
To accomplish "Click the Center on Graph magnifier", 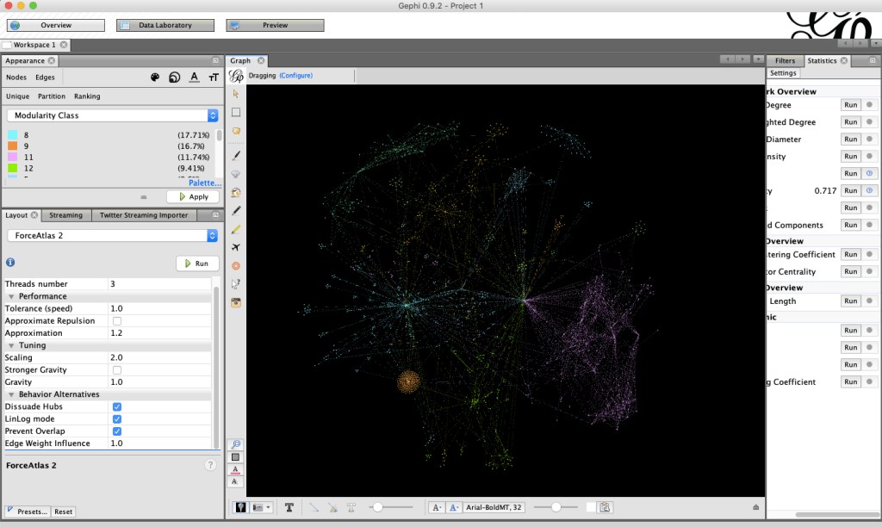I will click(236, 444).
